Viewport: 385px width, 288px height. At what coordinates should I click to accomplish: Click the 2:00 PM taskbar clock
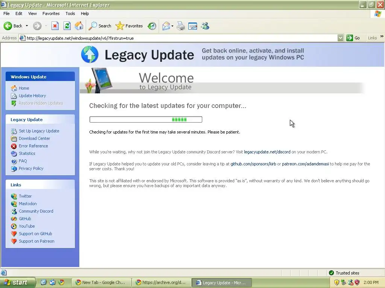371,282
